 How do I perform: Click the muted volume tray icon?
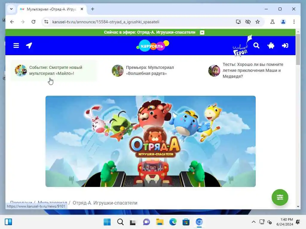click(x=270, y=222)
